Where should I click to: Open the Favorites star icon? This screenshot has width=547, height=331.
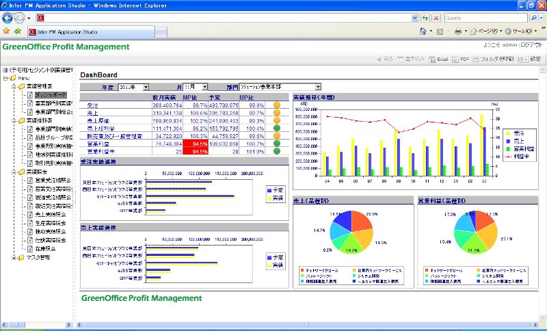coord(6,31)
